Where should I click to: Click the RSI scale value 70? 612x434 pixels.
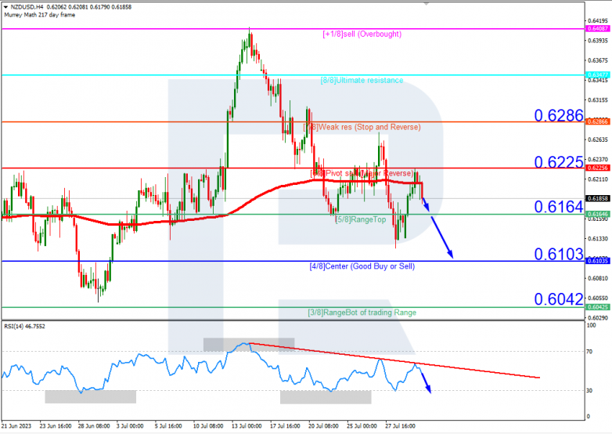coord(589,352)
